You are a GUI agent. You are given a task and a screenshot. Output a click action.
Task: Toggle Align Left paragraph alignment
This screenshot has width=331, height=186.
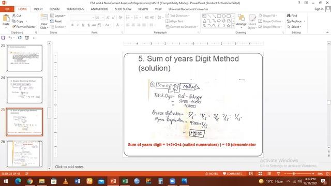pyautogui.click(x=128, y=25)
